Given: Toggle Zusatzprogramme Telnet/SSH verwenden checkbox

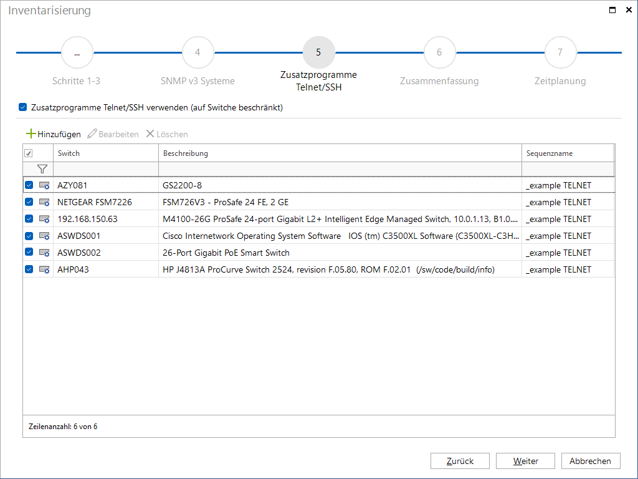Looking at the screenshot, I should (x=23, y=107).
